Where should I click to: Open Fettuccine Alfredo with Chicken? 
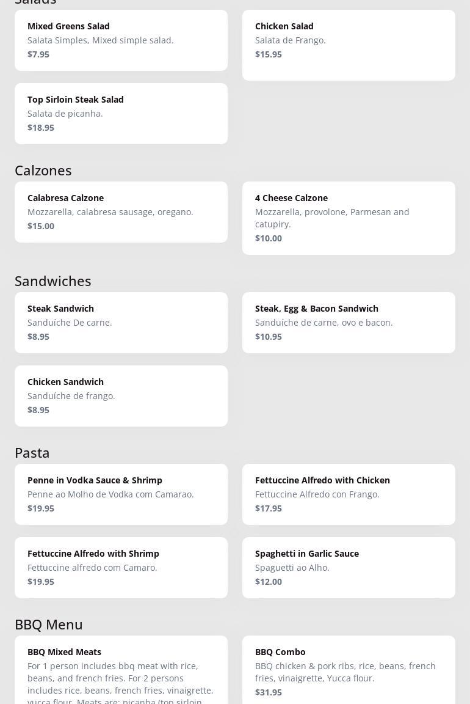coord(349,494)
